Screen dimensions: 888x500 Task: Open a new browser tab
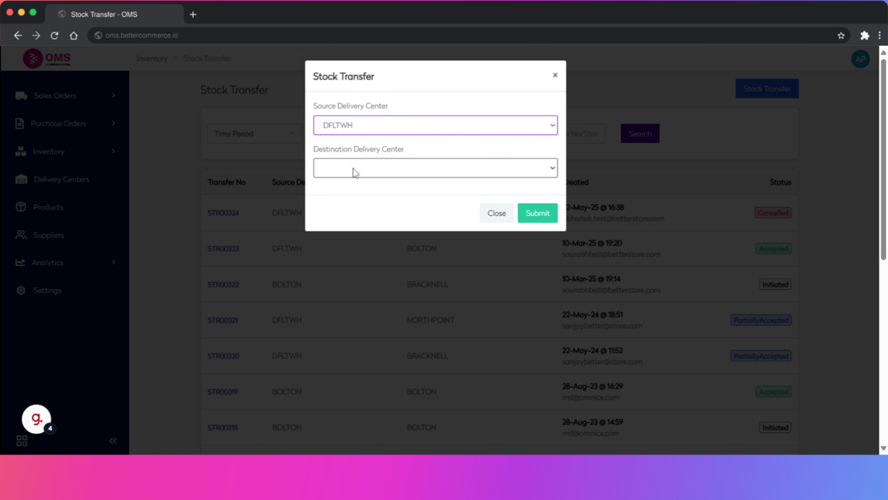pyautogui.click(x=193, y=14)
